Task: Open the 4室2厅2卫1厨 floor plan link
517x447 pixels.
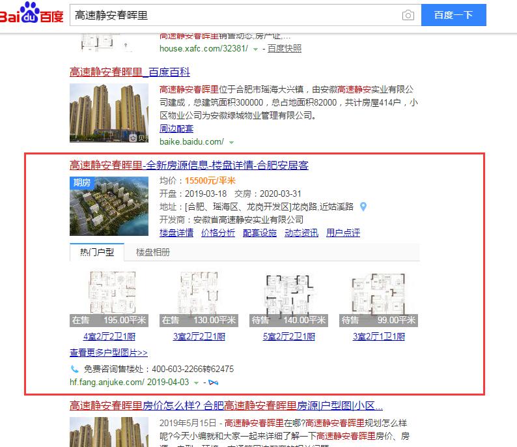Action: pyautogui.click(x=109, y=336)
